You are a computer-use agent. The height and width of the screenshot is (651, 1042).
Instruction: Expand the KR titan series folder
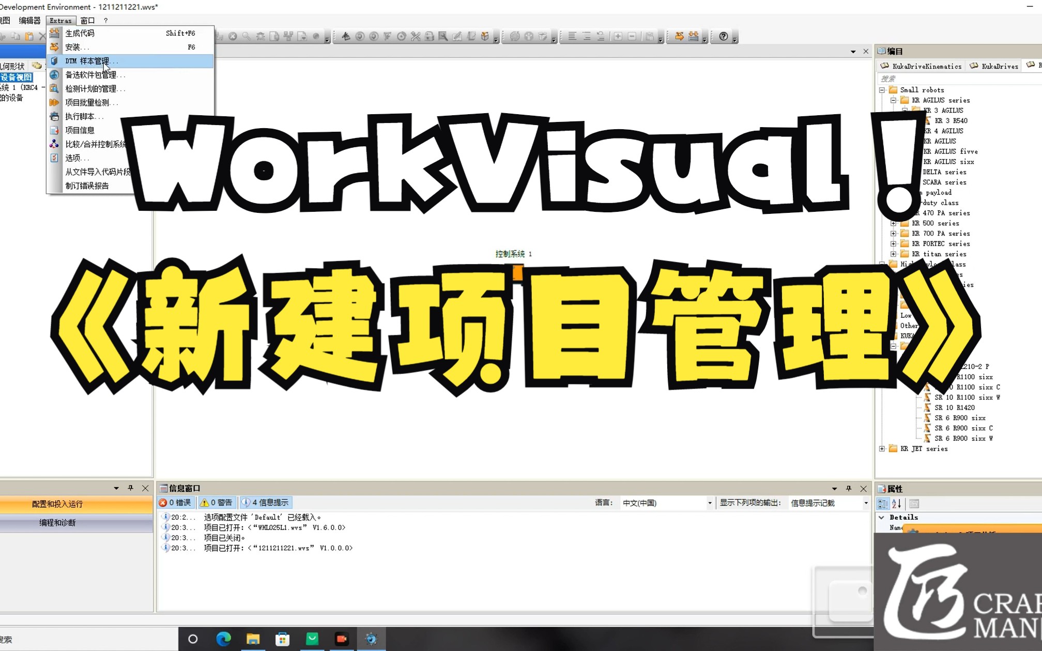tap(893, 254)
